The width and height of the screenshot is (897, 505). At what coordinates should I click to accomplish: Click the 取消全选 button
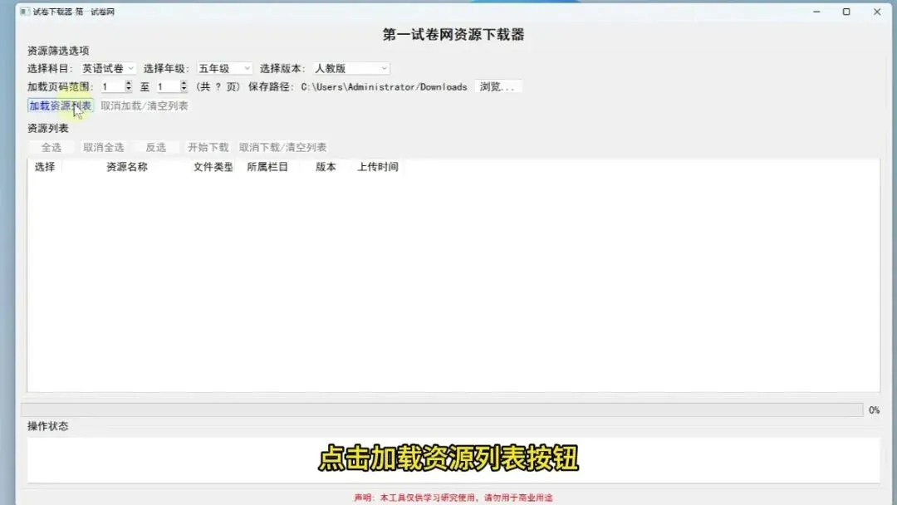click(x=104, y=148)
